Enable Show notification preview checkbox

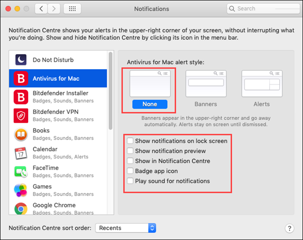coord(130,151)
